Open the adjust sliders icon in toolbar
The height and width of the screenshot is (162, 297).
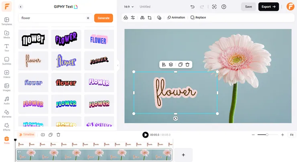(133, 18)
